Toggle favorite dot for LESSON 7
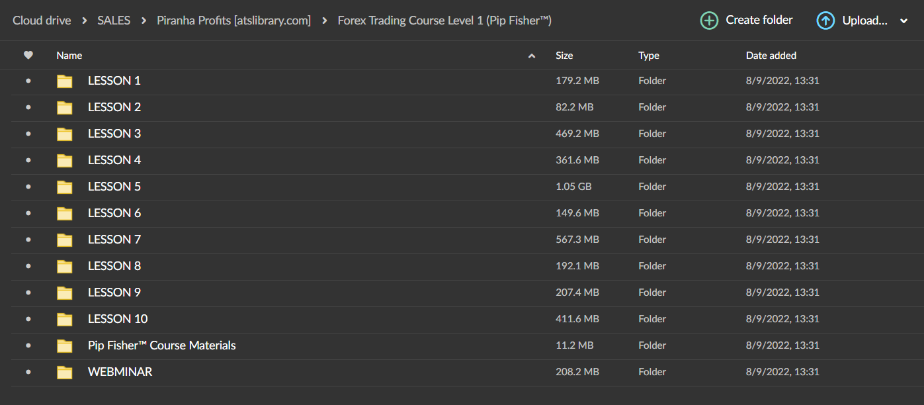 28,240
